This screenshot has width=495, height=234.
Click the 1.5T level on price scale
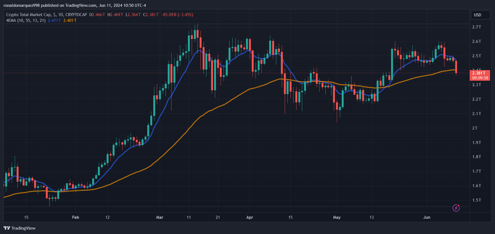click(x=476, y=200)
